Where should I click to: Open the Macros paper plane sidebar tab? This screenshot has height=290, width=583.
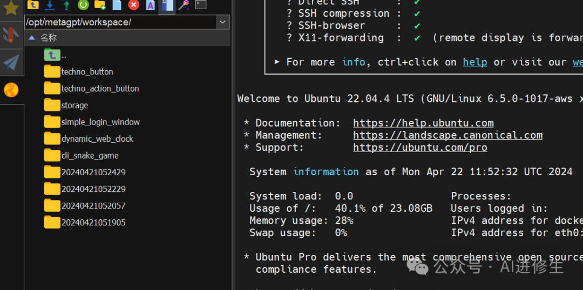(x=11, y=63)
